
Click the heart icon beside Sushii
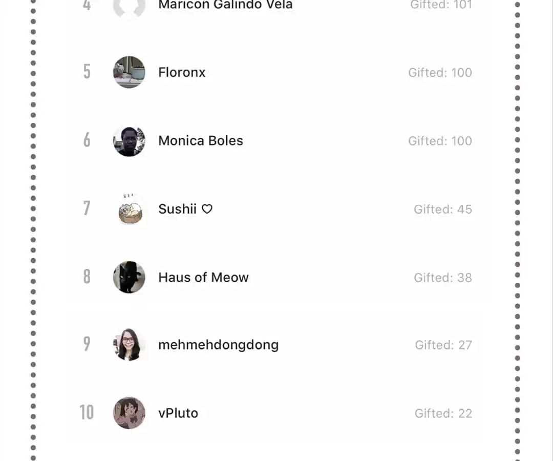pyautogui.click(x=207, y=209)
